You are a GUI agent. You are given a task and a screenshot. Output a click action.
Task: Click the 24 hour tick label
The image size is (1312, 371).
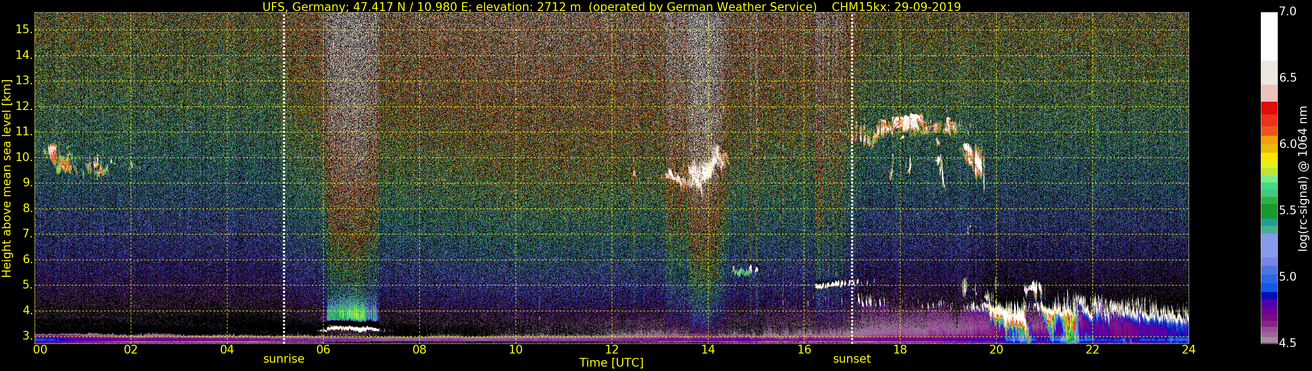point(1188,350)
